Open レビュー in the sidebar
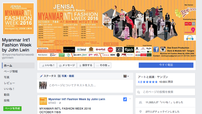202x114 pixels. [9, 83]
